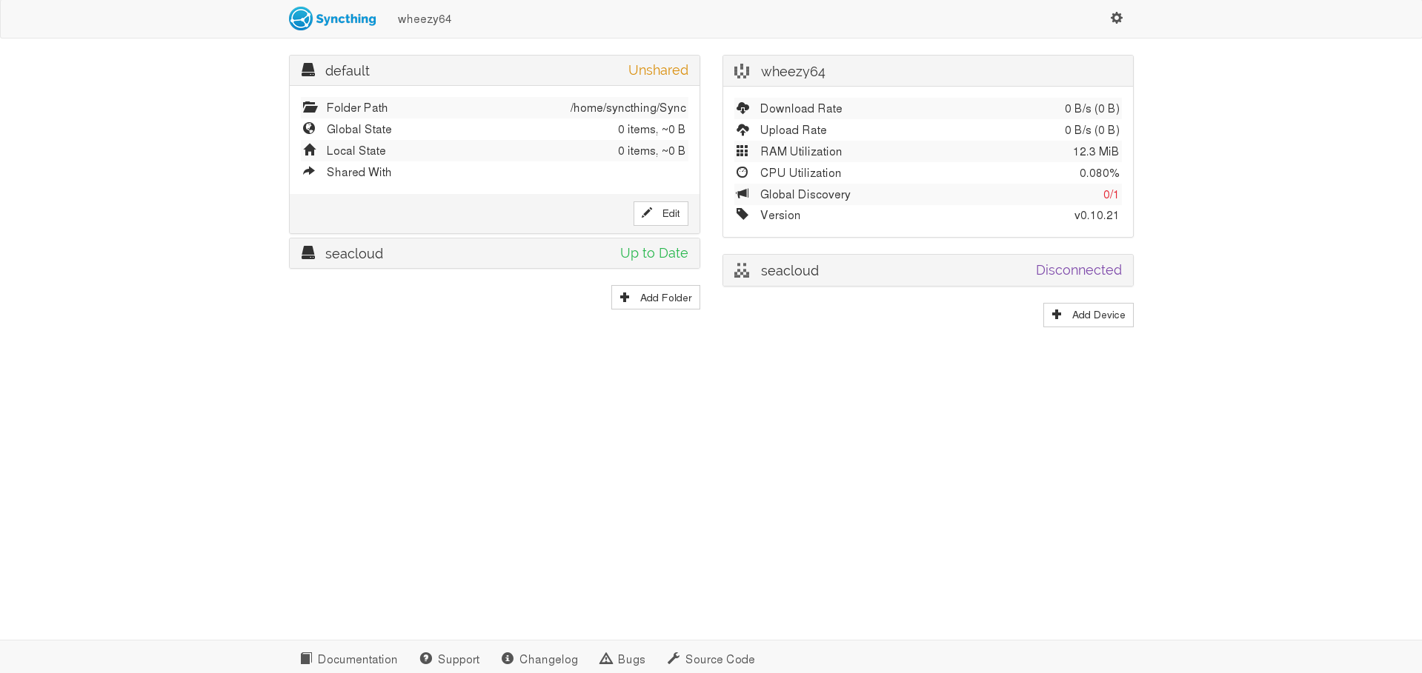The width and height of the screenshot is (1422, 673).
Task: Click the 12.3 MiB RAM value
Action: click(x=1096, y=152)
